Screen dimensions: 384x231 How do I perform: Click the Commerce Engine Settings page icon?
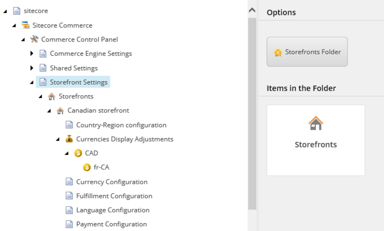click(43, 53)
